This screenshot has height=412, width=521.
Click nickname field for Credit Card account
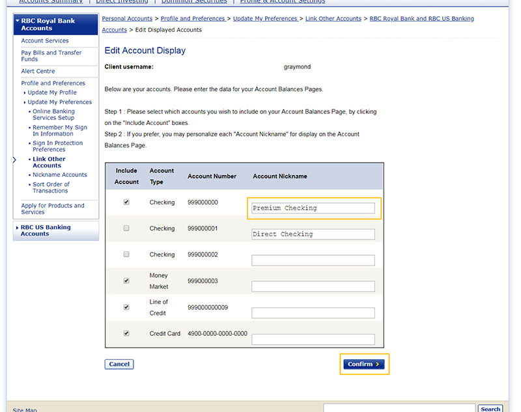click(x=313, y=339)
